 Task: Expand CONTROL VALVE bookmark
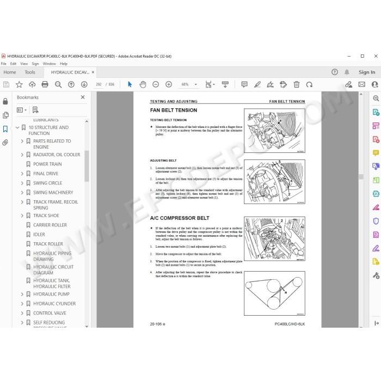click(22, 313)
